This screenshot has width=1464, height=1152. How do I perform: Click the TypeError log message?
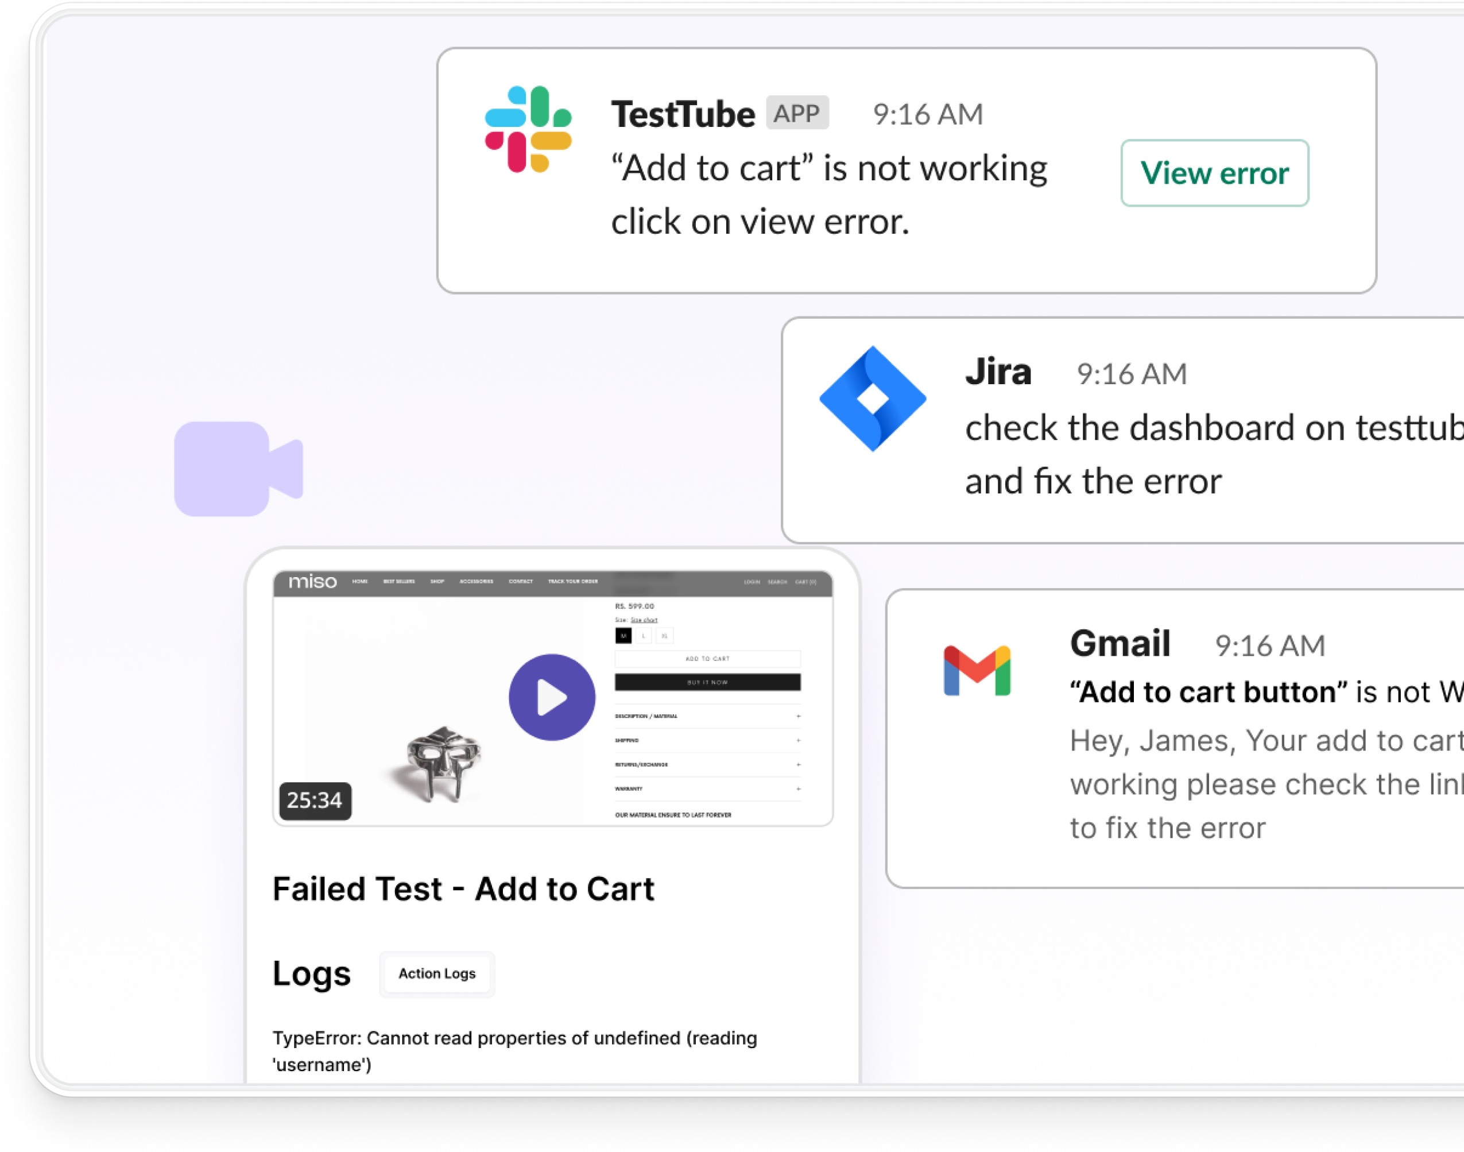(x=514, y=1051)
